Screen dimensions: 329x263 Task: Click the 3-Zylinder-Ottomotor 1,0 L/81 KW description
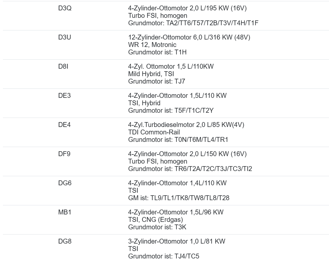tap(177, 241)
